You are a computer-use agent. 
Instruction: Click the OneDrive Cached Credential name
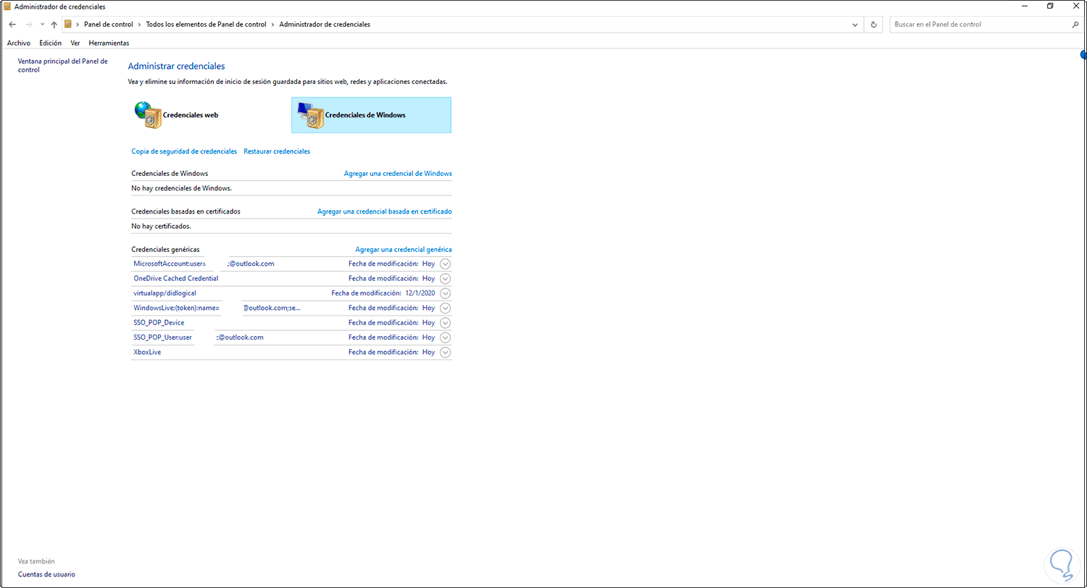pos(176,278)
